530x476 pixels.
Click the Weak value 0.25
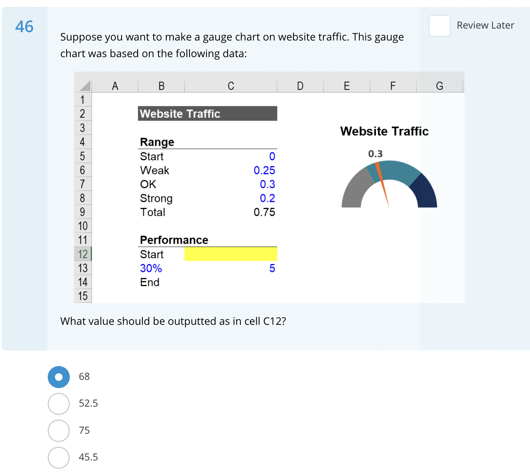click(264, 170)
